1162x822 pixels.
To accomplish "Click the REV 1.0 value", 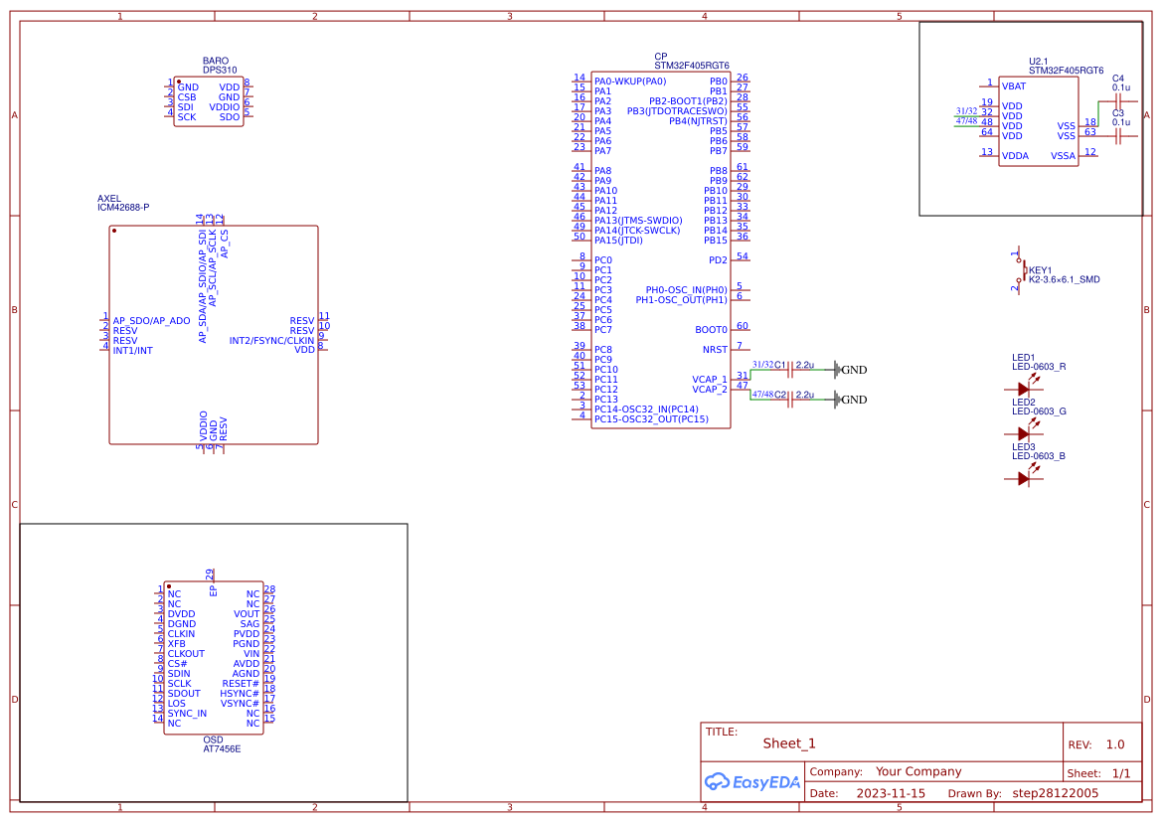I will pos(1114,744).
